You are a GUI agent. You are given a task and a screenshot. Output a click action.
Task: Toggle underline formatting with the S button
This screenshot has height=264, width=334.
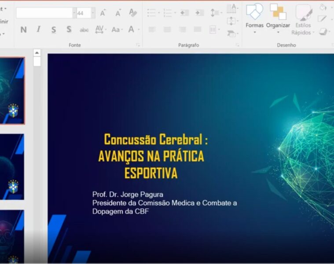(x=54, y=29)
